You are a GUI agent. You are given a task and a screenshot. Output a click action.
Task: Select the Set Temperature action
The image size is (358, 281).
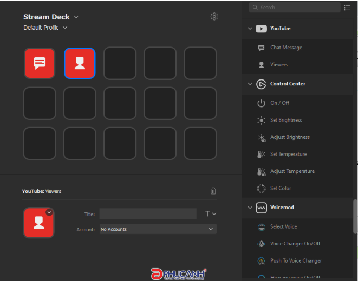pos(297,155)
